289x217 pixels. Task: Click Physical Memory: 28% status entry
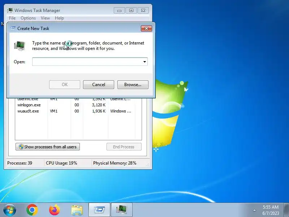click(x=115, y=163)
